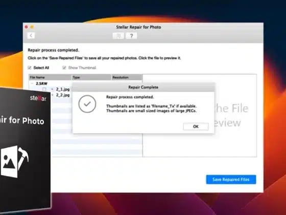Click the yellow minimize window button
Image resolution: width=286 pixels, height=215 pixels.
pos(32,27)
